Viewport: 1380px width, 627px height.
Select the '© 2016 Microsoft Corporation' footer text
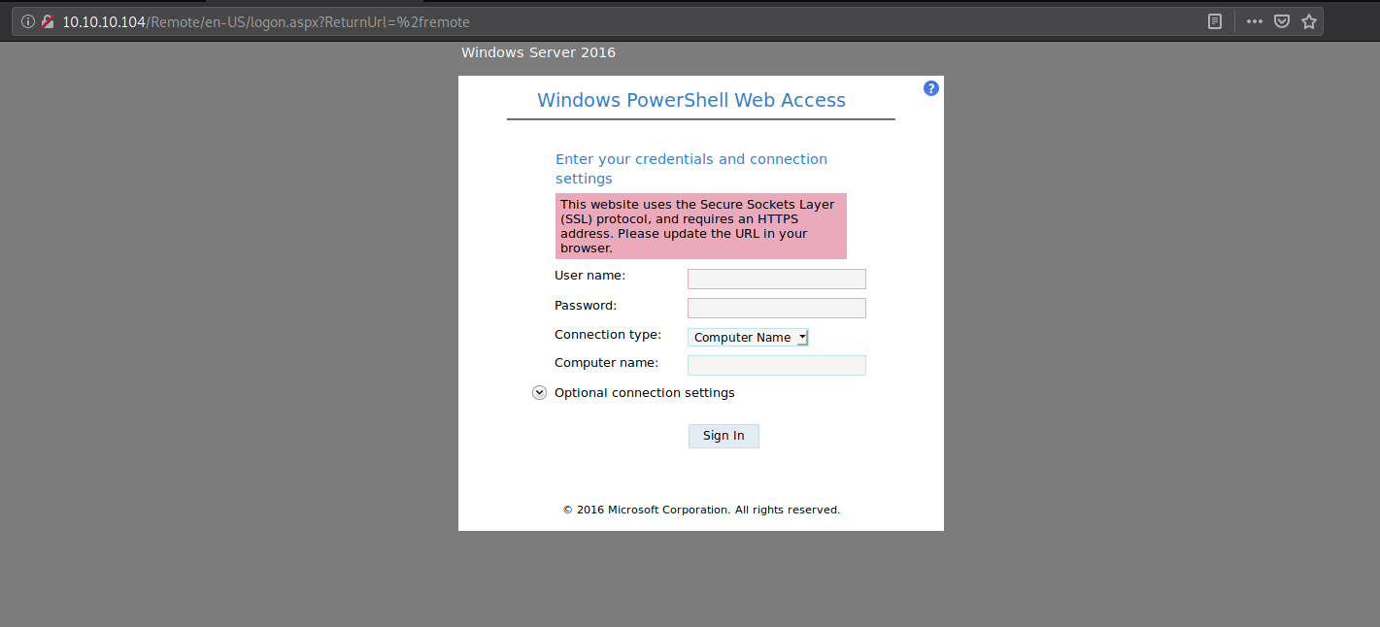(x=701, y=510)
